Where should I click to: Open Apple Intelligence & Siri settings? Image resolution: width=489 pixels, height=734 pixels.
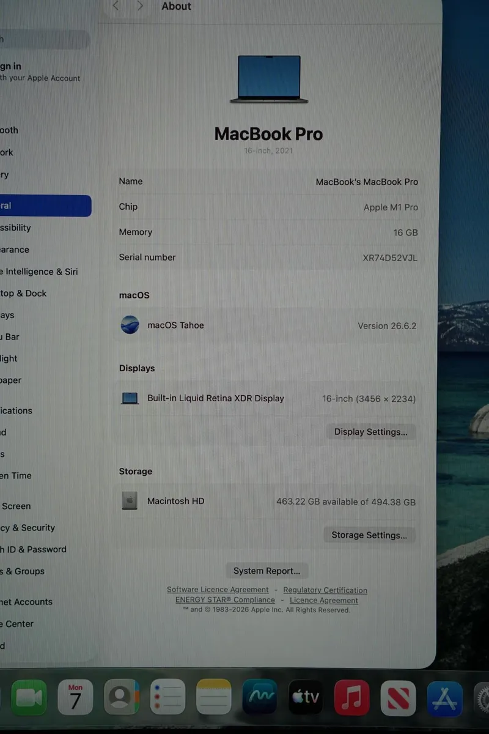(39, 272)
